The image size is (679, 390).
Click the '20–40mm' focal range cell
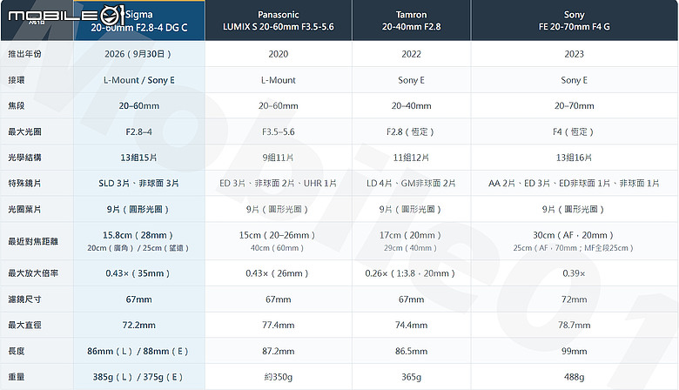(411, 105)
